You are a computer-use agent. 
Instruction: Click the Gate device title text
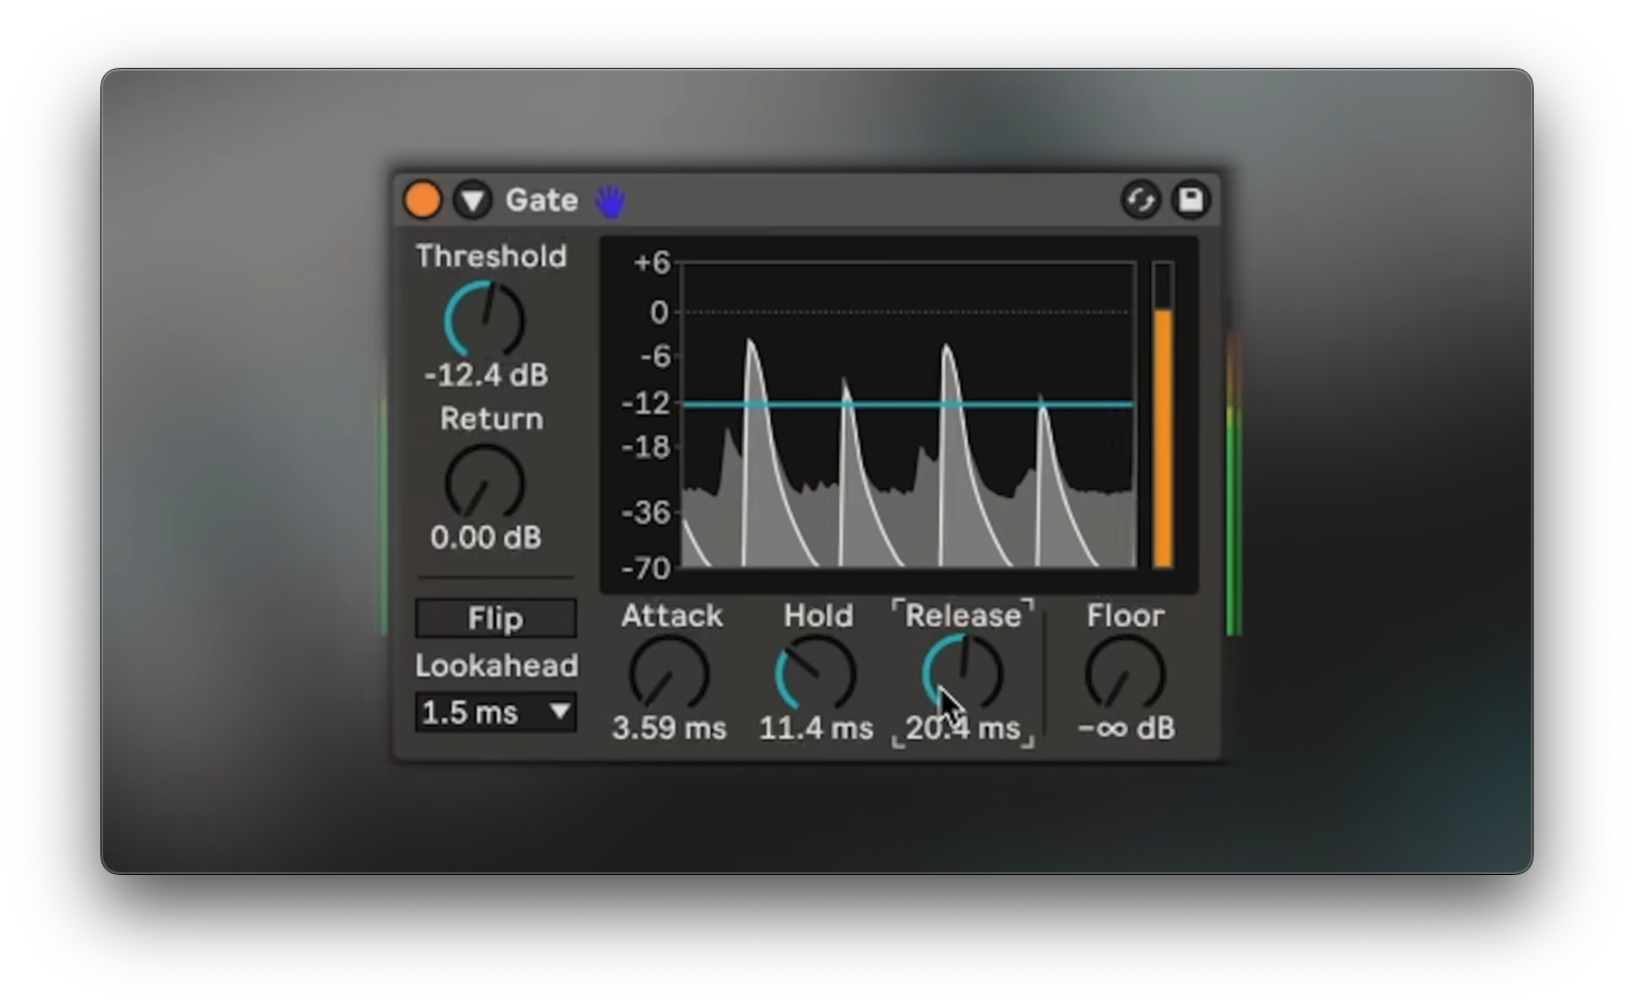(x=541, y=200)
